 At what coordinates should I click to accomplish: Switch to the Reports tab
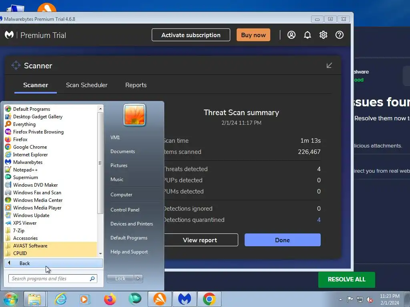[136, 85]
